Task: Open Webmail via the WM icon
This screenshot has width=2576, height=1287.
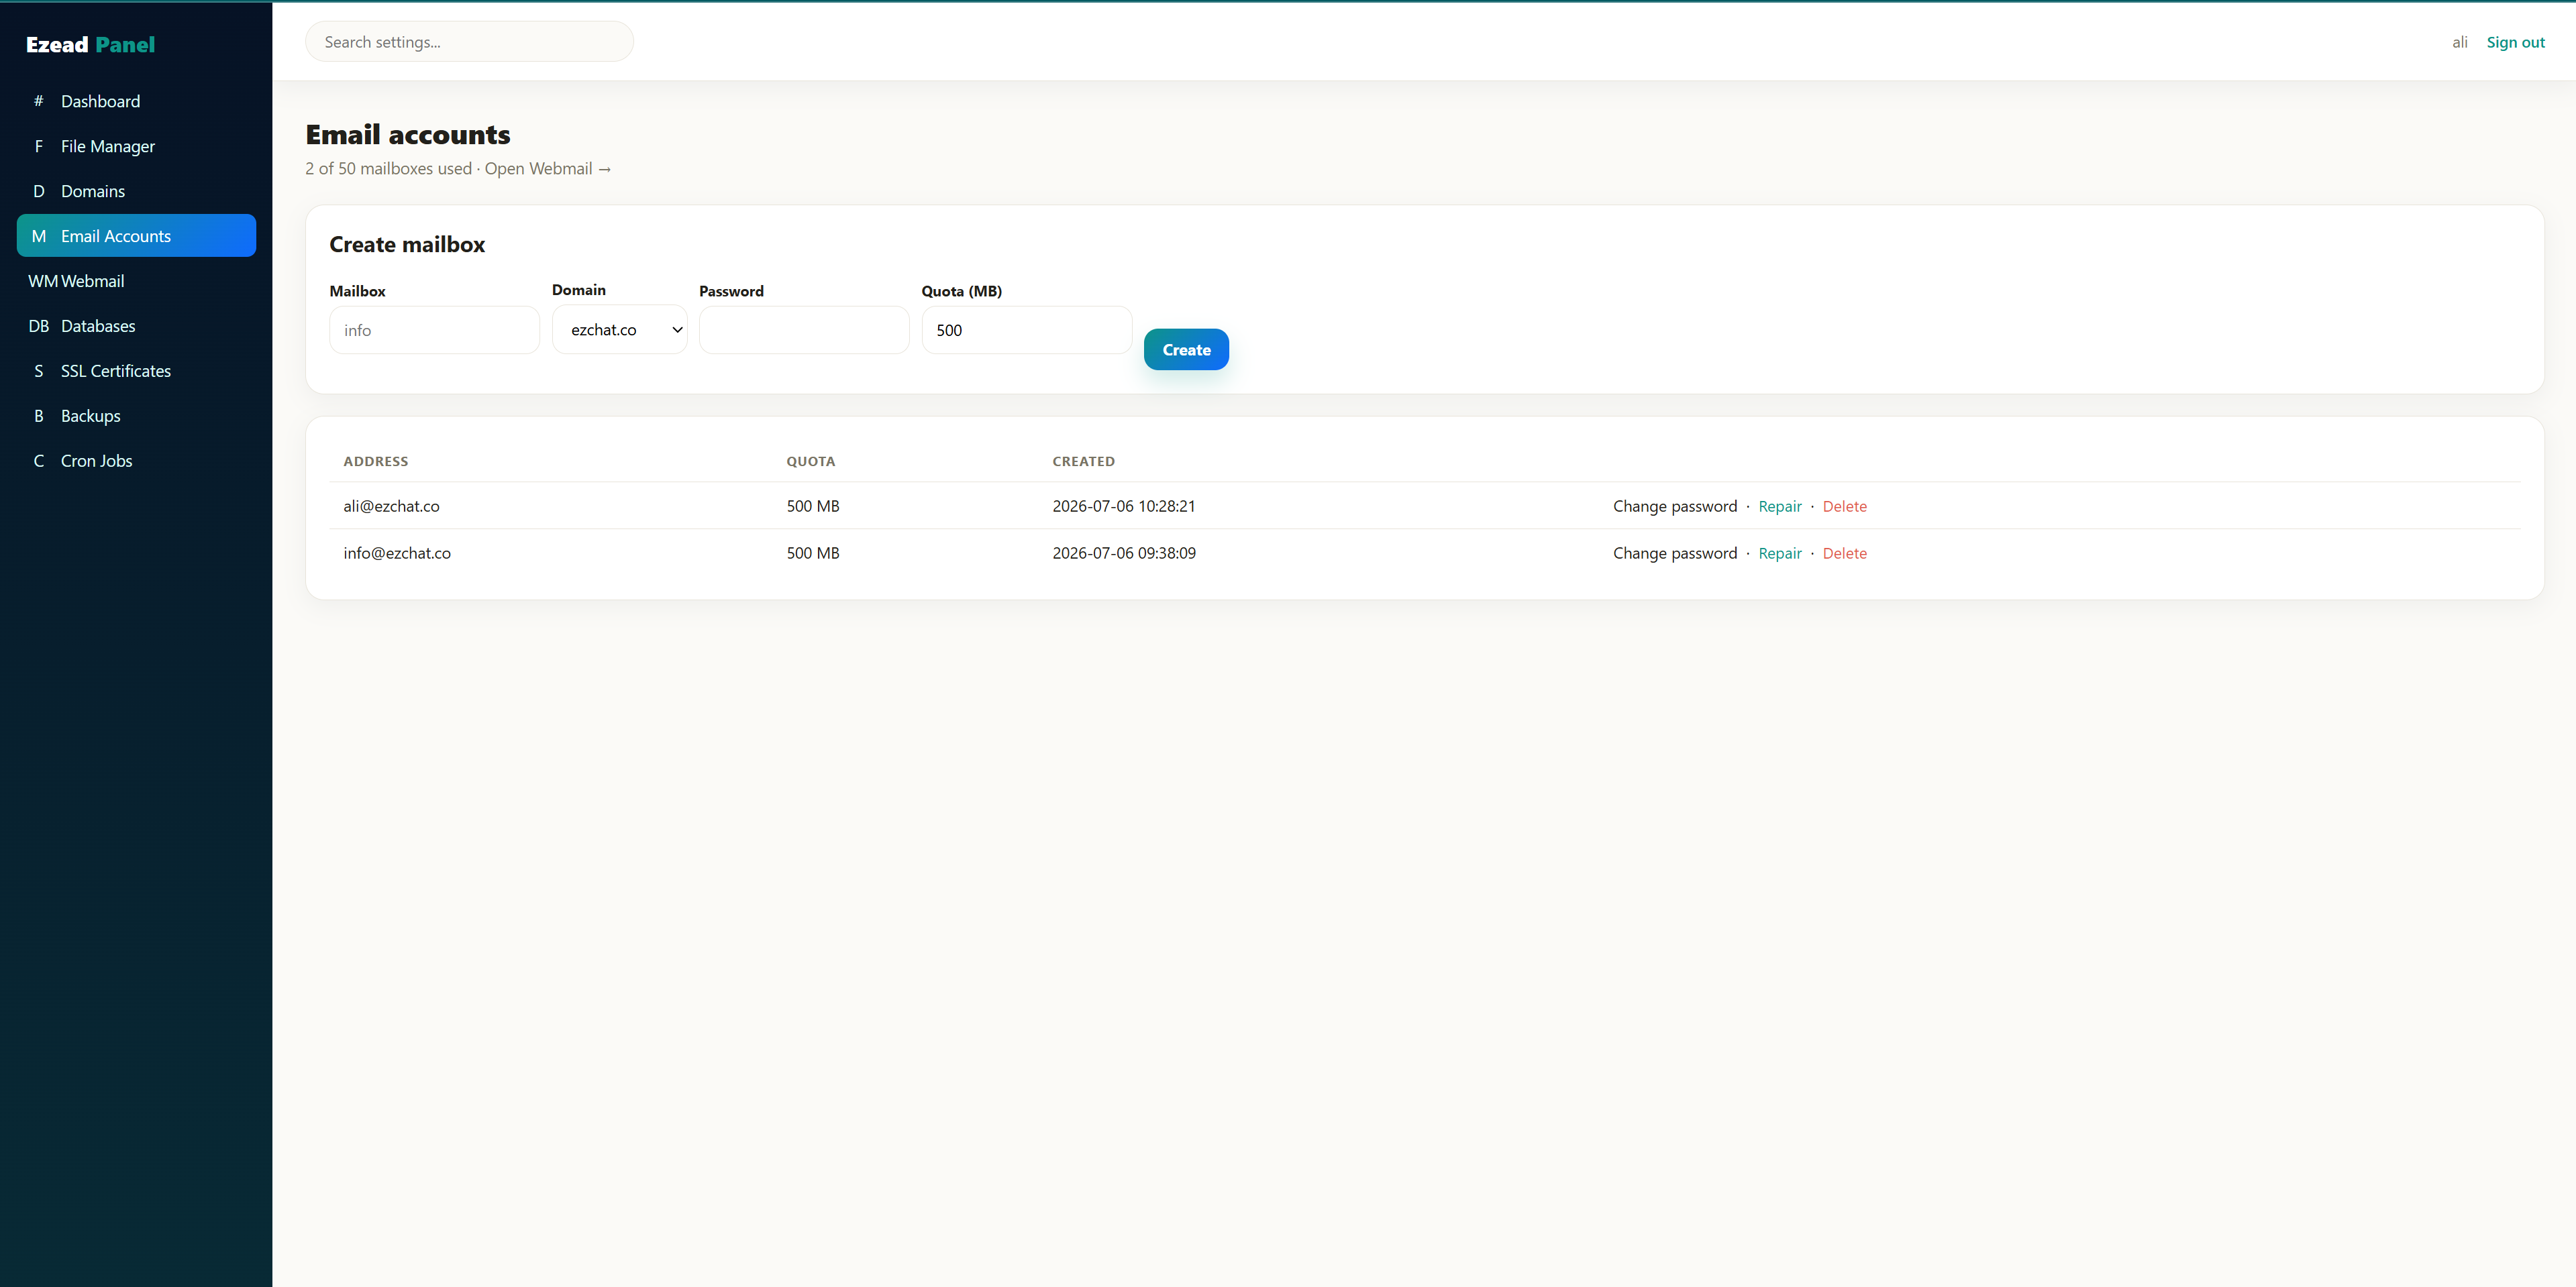Action: click(x=43, y=281)
